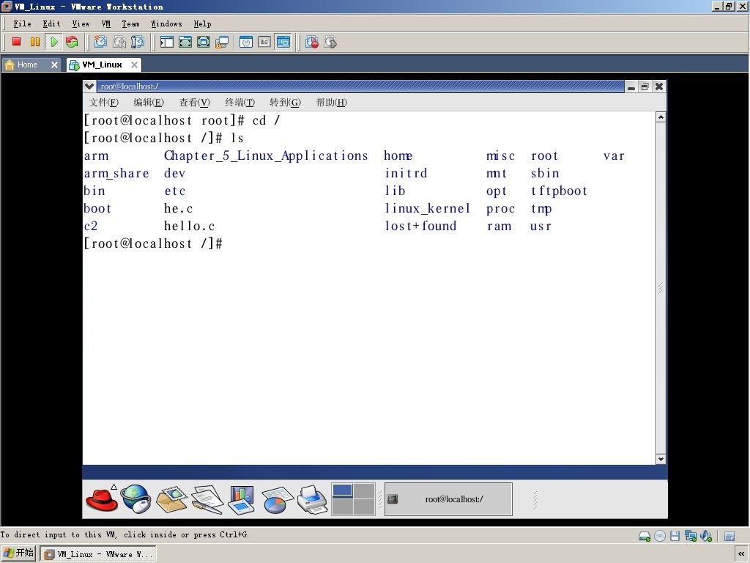Click the sound device status icon
This screenshot has height=563, width=750.
point(706,536)
